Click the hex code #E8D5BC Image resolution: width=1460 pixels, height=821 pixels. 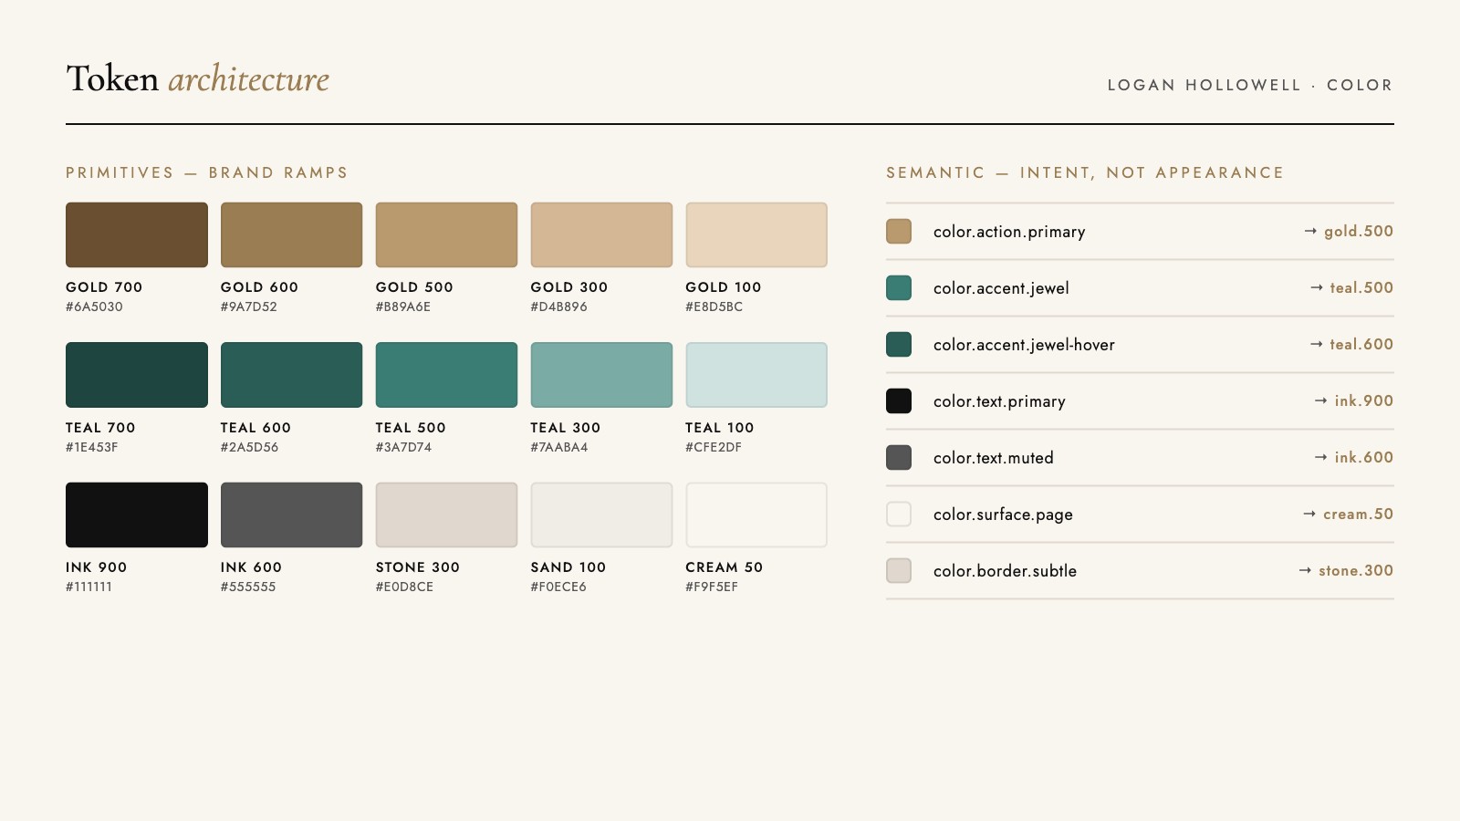pos(714,307)
